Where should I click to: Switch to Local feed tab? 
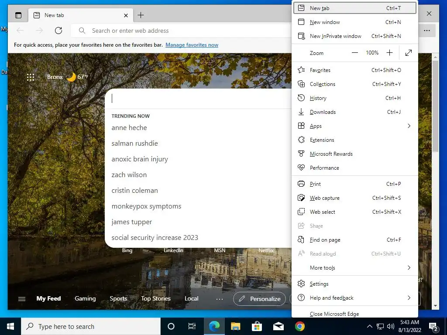coord(191,298)
